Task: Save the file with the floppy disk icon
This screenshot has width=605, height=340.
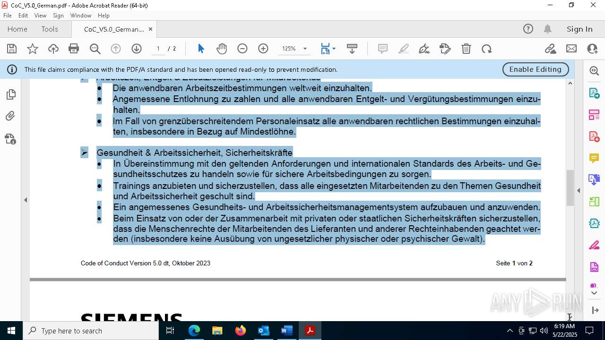Action: coord(12,49)
